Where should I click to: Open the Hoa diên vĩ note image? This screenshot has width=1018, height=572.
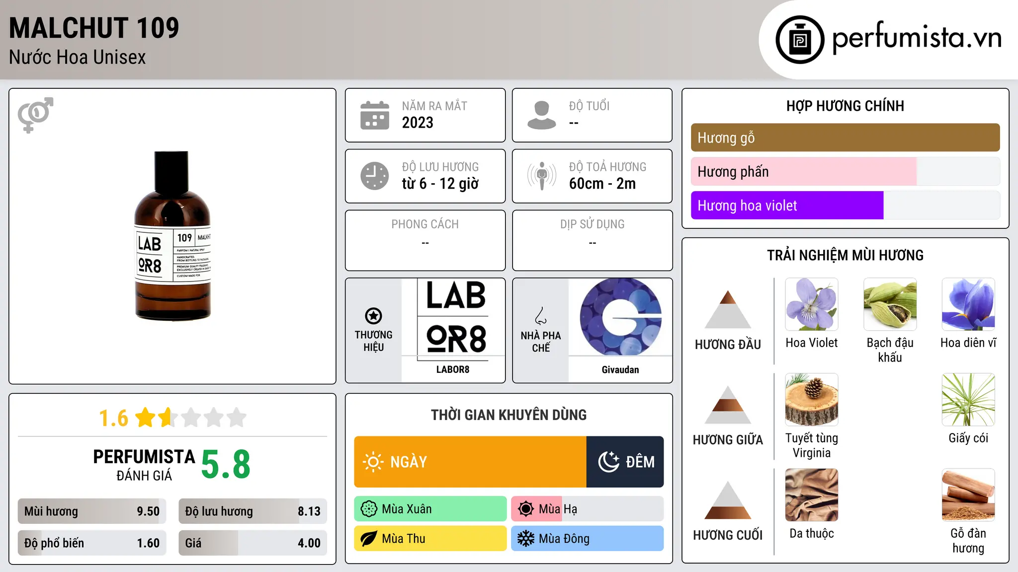pyautogui.click(x=968, y=304)
